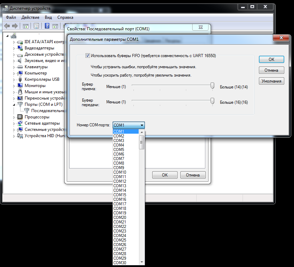Click Отмена in Дополнительные параметры COM1 dialog
This screenshot has height=267, width=294.
[271, 70]
